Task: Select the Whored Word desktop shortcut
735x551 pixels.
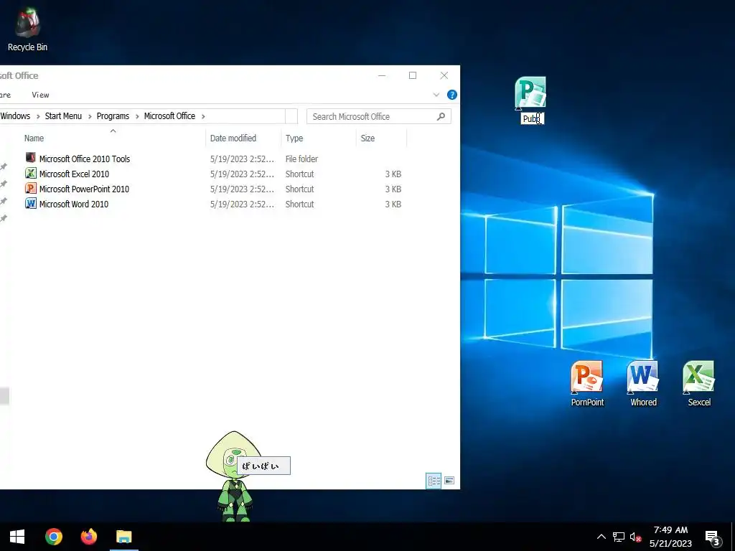Action: coord(642,384)
